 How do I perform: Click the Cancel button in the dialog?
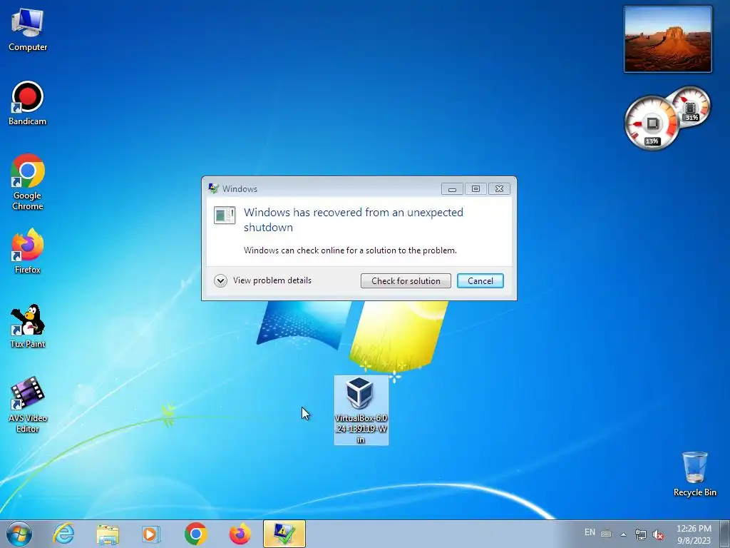tap(480, 281)
